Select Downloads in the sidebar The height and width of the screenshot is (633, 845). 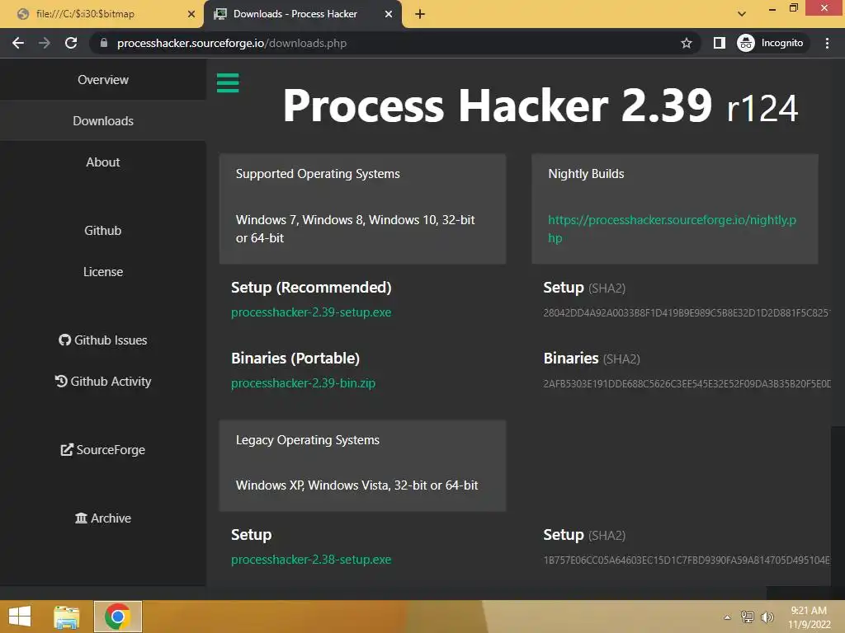(x=103, y=121)
